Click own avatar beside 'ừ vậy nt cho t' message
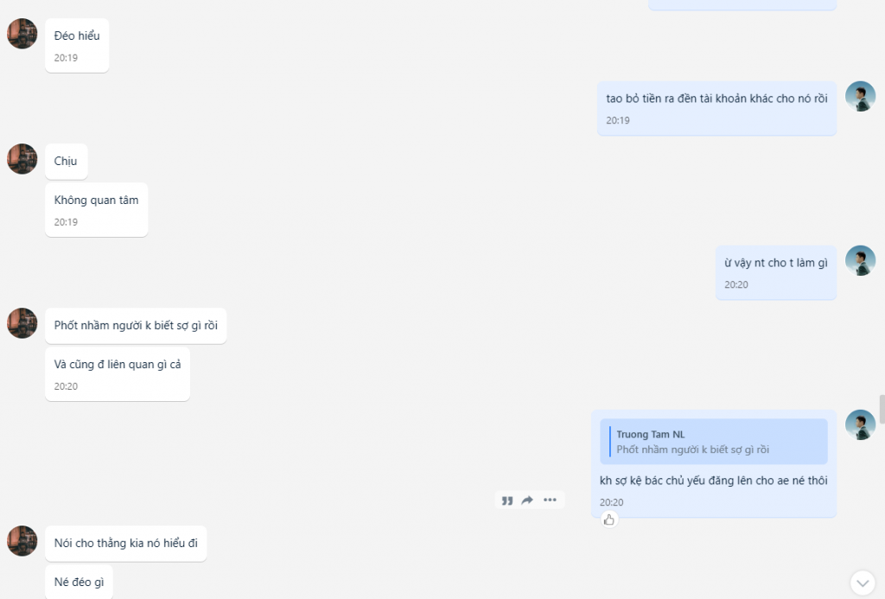This screenshot has height=599, width=885. [860, 260]
